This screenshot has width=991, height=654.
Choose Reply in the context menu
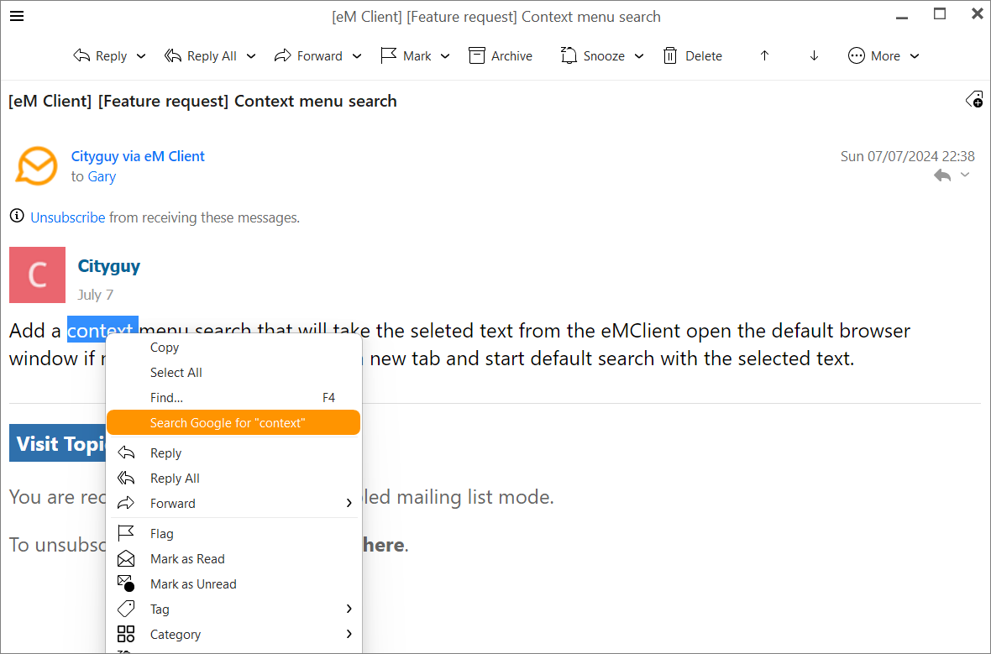pos(233,453)
